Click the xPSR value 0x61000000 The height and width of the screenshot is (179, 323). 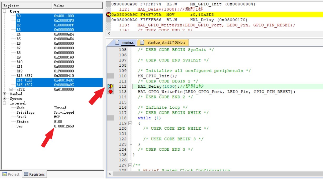click(x=64, y=89)
